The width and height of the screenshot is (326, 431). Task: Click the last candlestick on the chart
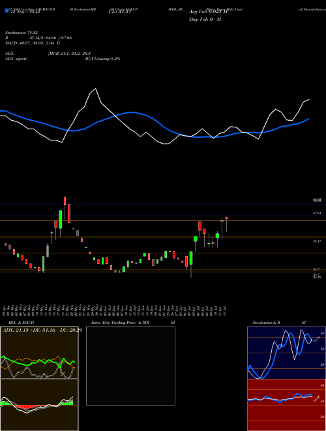tap(226, 224)
